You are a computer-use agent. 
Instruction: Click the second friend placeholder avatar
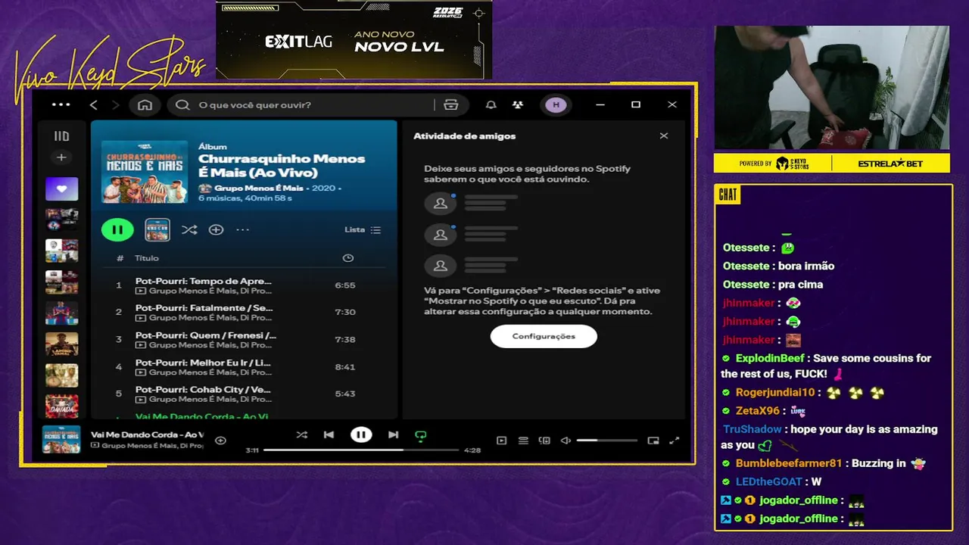coord(440,235)
